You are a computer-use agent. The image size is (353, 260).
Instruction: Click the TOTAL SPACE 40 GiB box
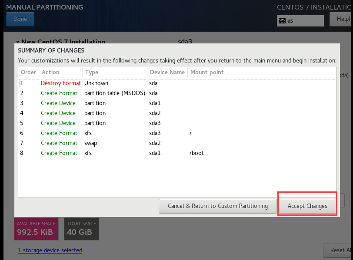[81, 229]
